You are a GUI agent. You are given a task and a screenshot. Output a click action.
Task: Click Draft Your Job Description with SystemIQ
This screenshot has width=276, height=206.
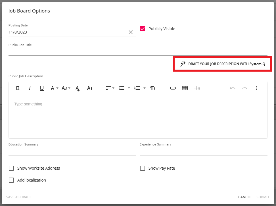tap(223, 64)
